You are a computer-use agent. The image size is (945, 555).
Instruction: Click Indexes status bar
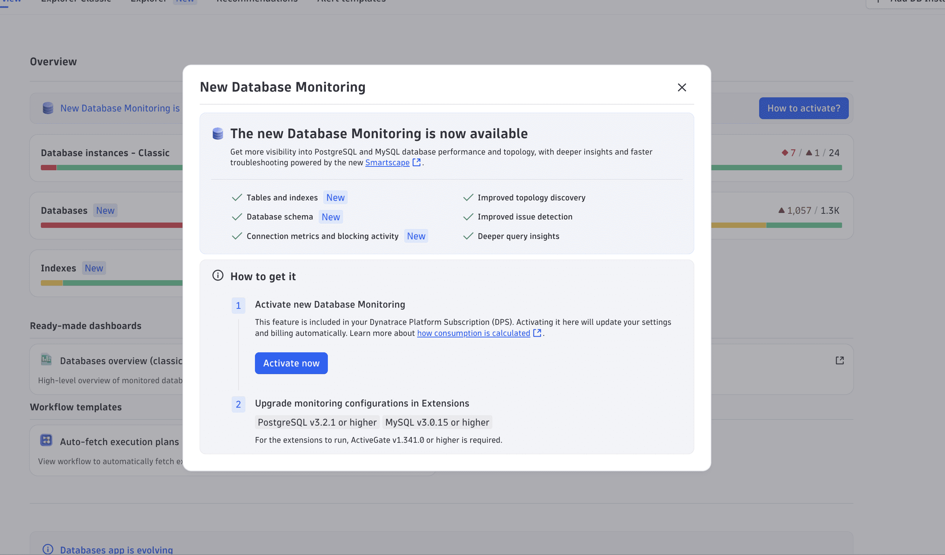coord(112,283)
